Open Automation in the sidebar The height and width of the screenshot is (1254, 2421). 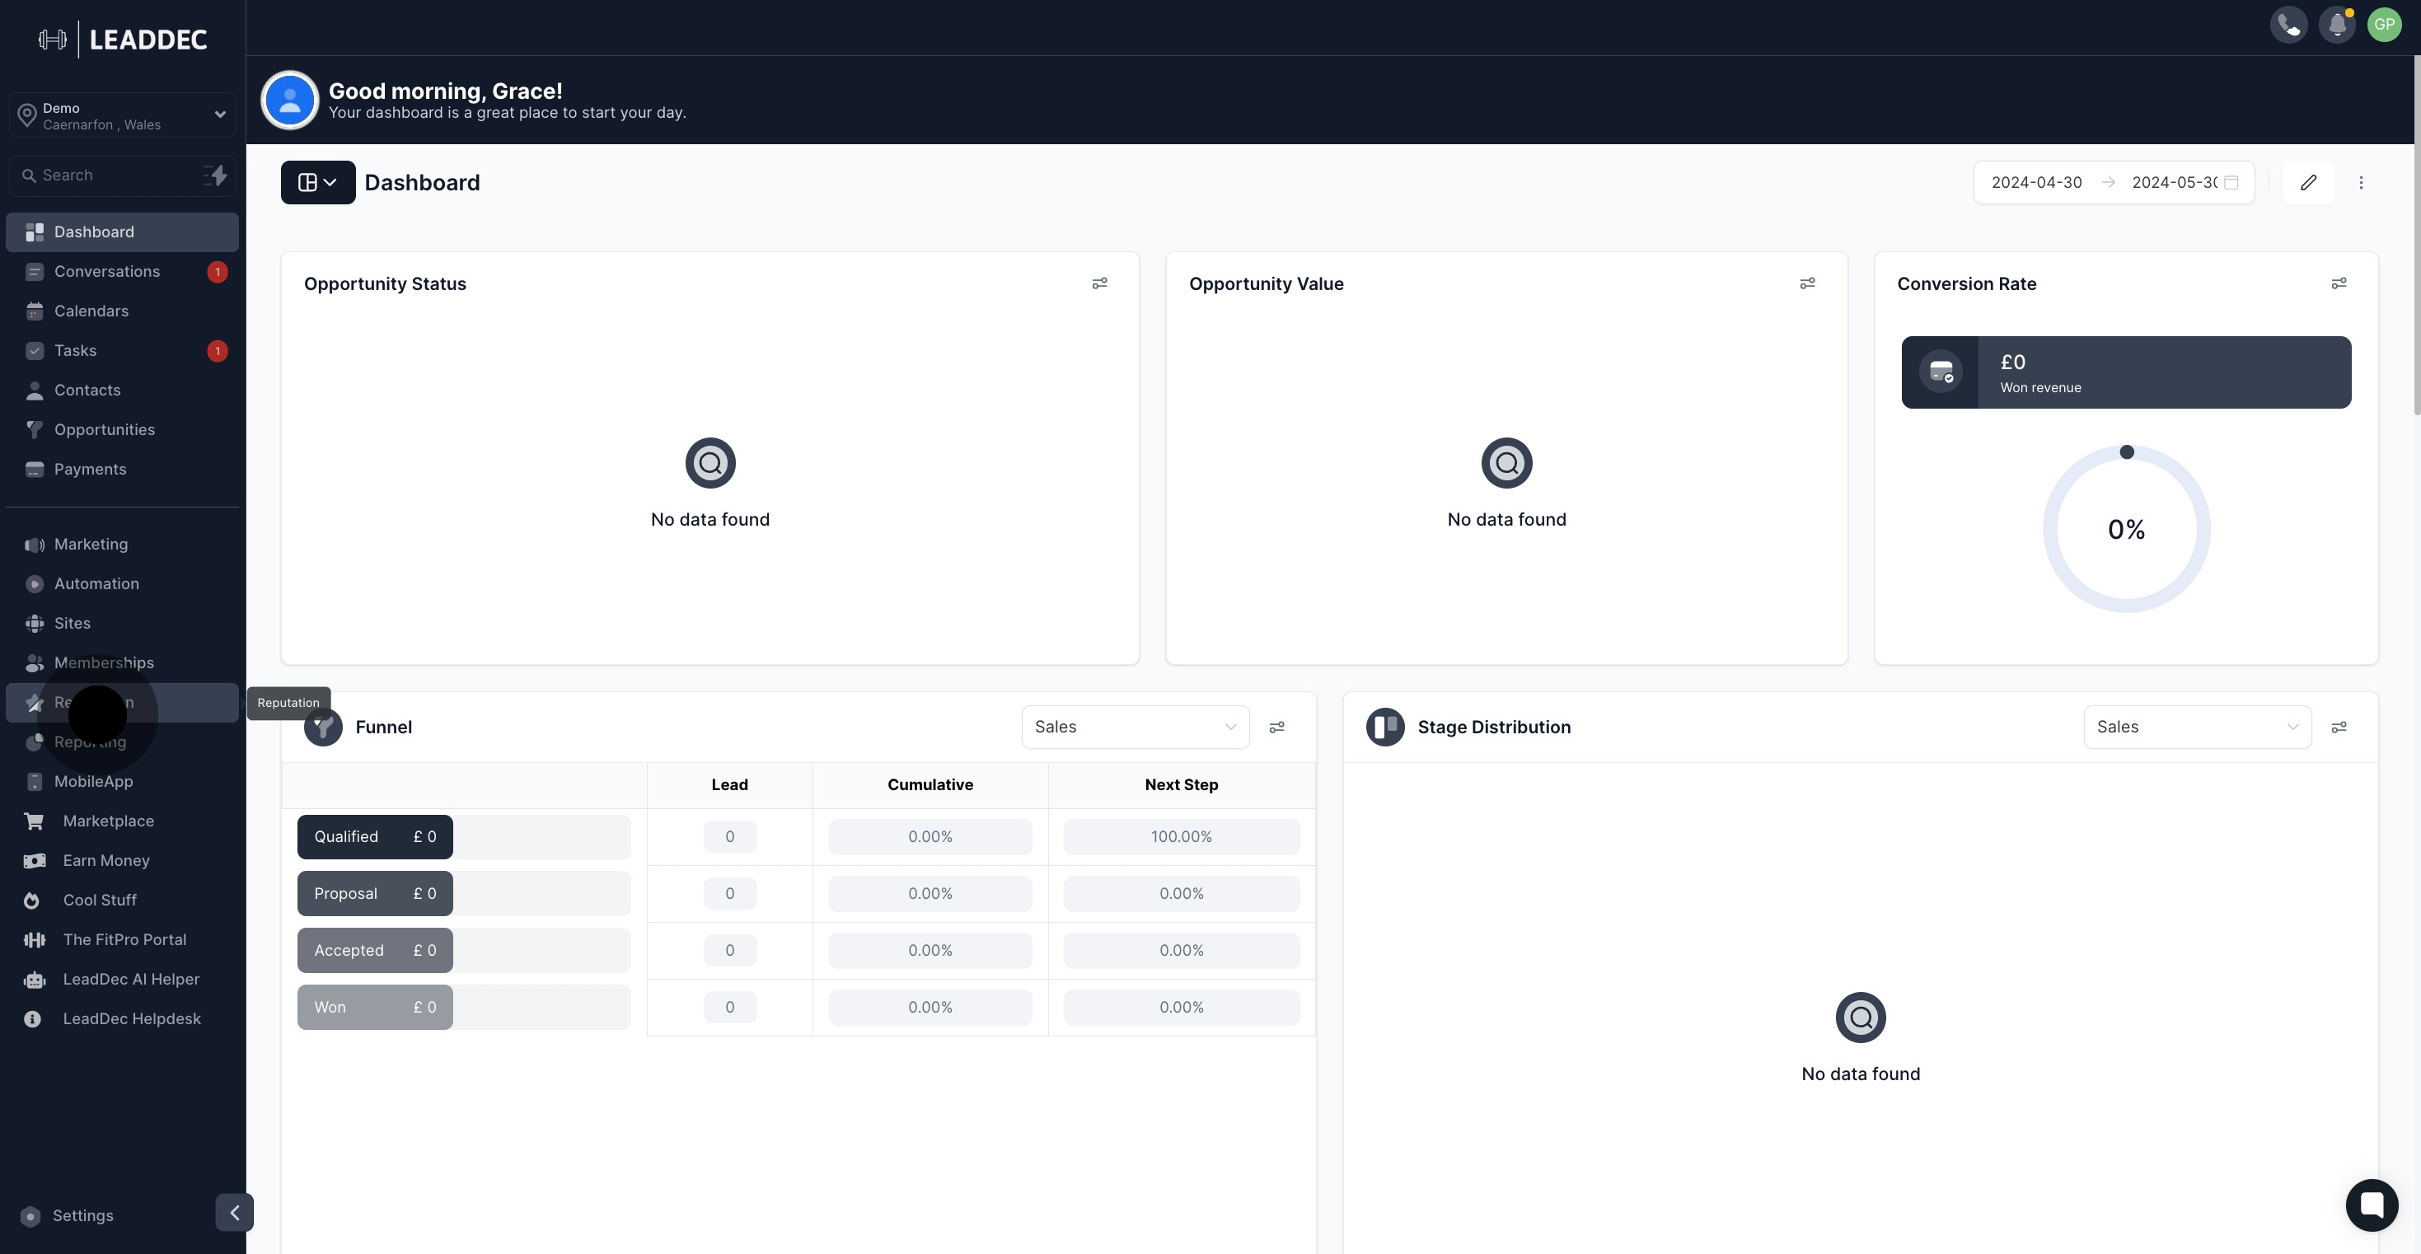pos(122,584)
